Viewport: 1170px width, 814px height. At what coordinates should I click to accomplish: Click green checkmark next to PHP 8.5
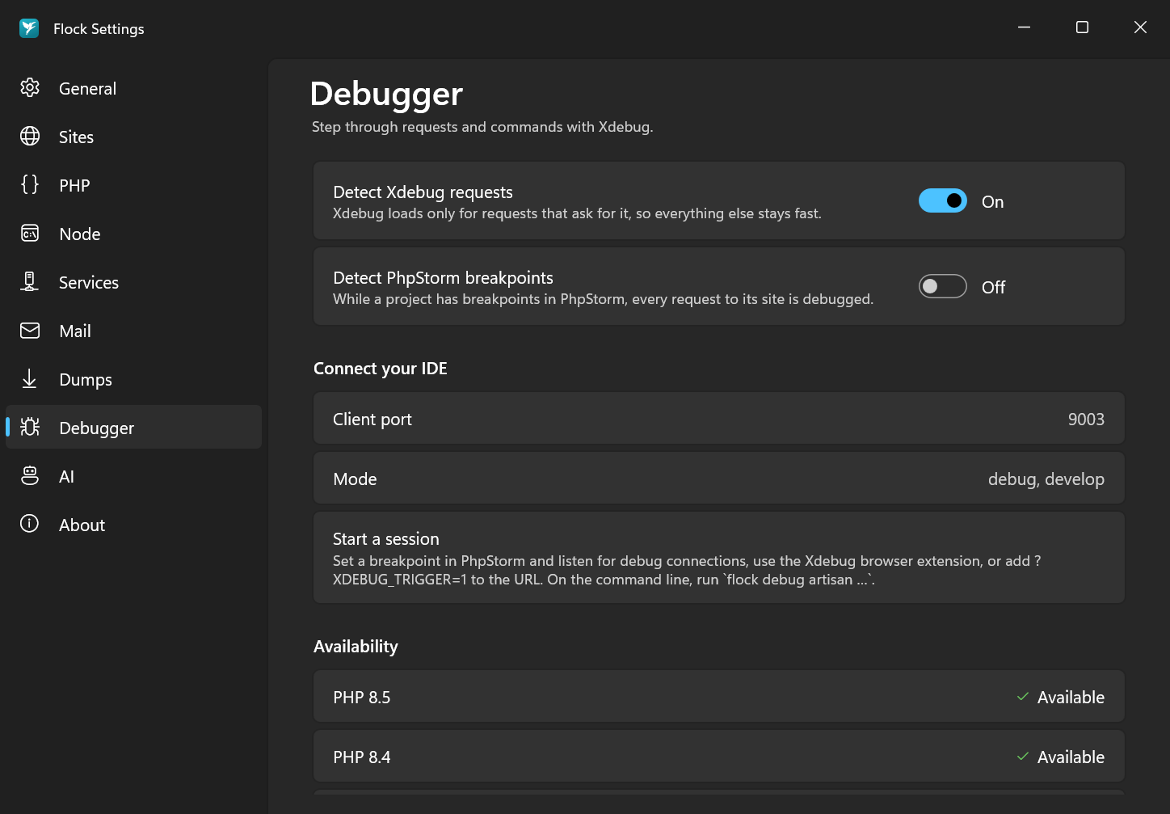click(x=1023, y=697)
